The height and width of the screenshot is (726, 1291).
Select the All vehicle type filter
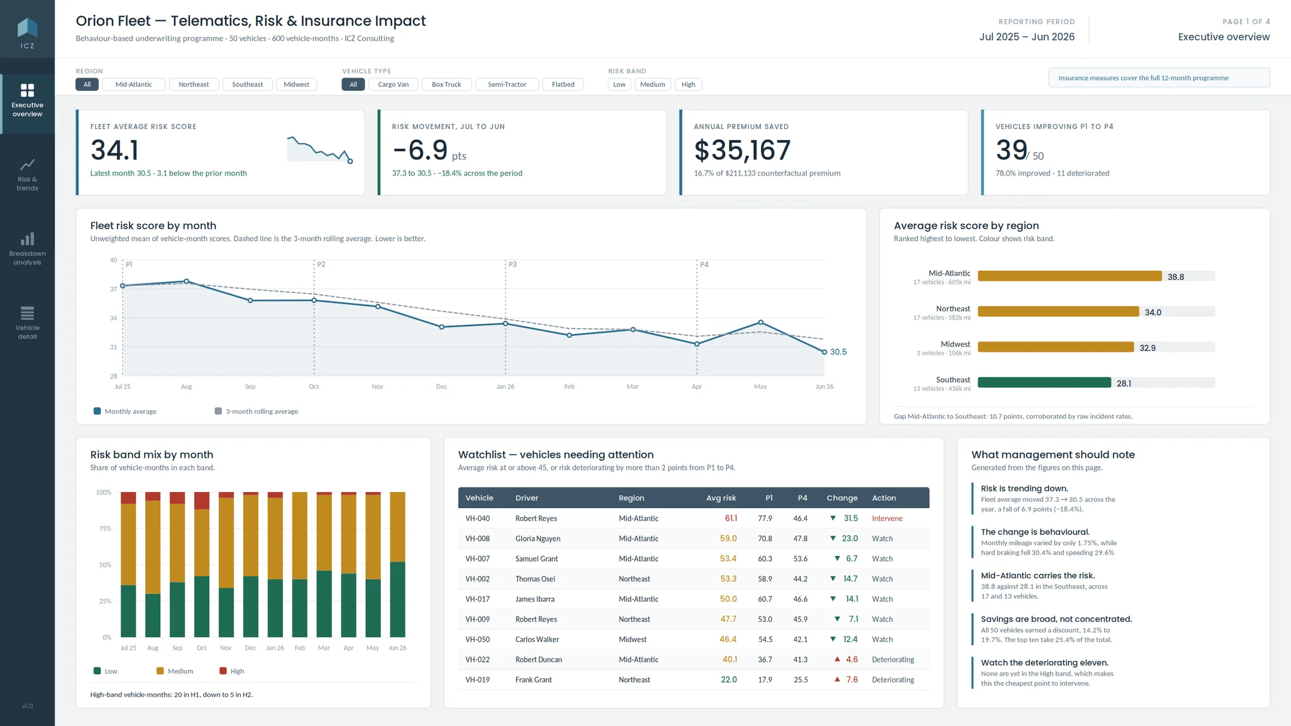(x=353, y=84)
